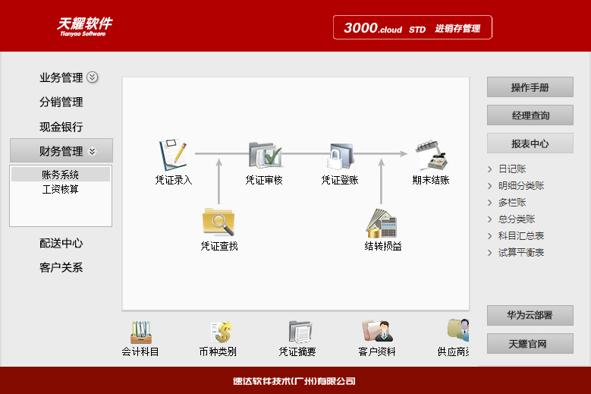Click the 操作手册 button
Image resolution: width=591 pixels, height=394 pixels.
click(530, 88)
